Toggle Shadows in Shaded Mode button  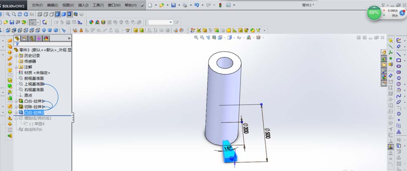coord(70,14)
